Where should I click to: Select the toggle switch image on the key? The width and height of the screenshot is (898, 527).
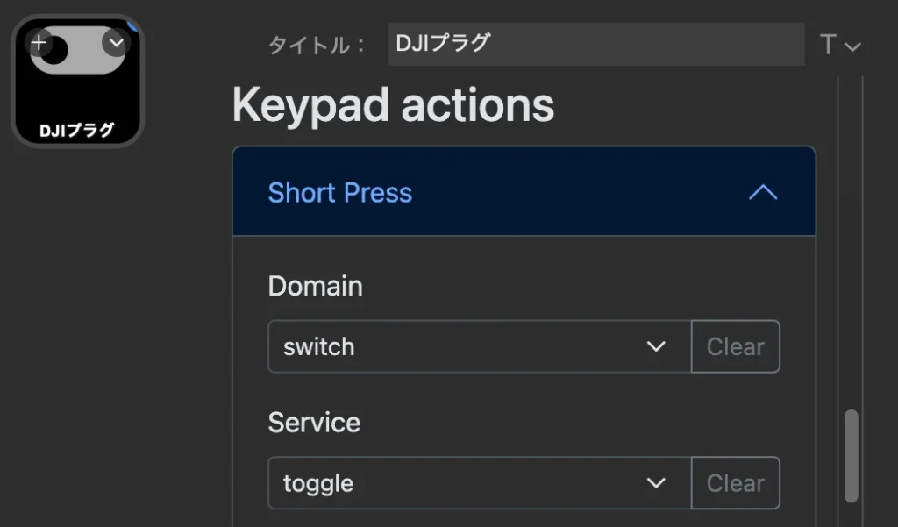[77, 50]
